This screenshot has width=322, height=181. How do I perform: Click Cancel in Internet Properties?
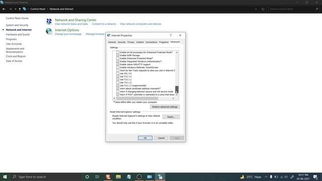click(161, 138)
